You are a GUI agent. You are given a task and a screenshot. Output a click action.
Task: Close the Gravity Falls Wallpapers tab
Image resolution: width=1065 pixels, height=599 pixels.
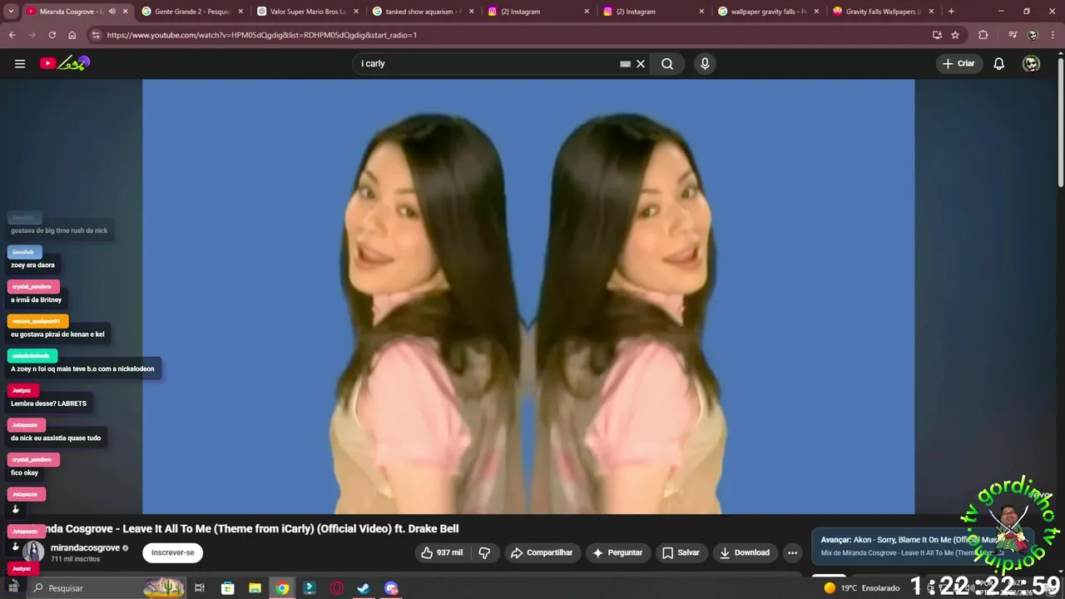pyautogui.click(x=931, y=12)
